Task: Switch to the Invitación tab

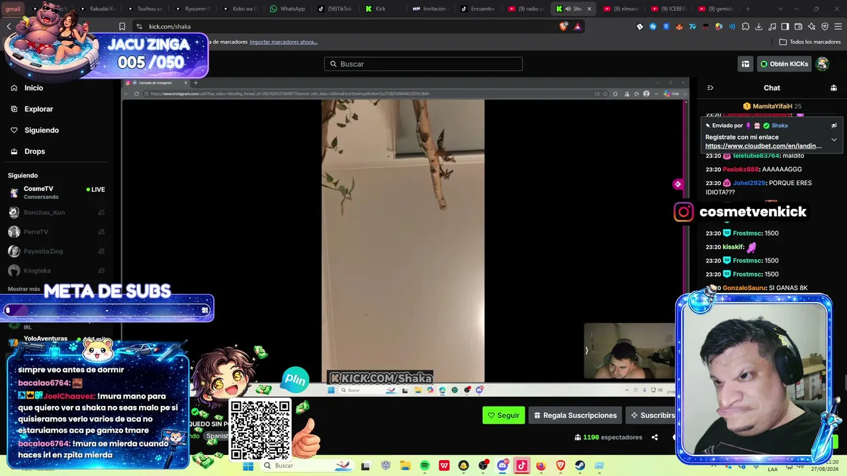Action: 430,9
